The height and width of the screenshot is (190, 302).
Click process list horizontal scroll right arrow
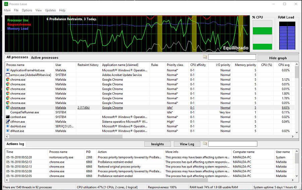[x=293, y=137]
